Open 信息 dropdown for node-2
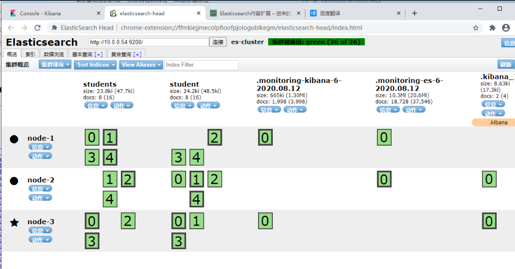This screenshot has width=515, height=269. pyautogui.click(x=40, y=189)
